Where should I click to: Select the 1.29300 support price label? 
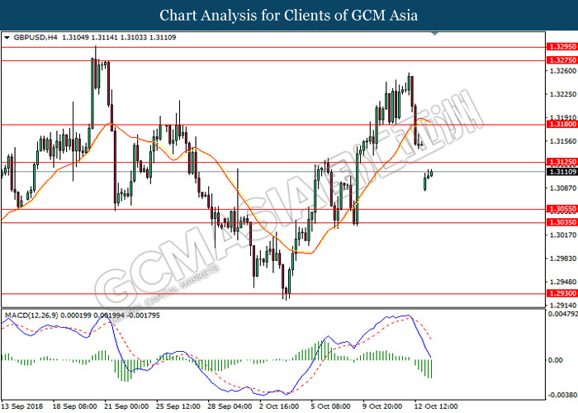(562, 293)
